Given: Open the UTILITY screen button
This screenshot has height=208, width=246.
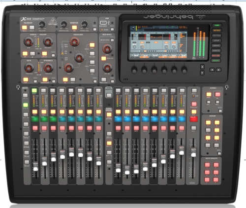Looking at the screenshot, I should pyautogui.click(x=216, y=61).
